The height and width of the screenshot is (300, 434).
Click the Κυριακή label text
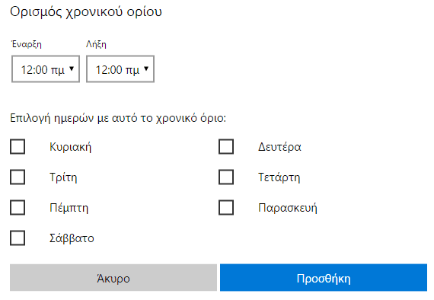click(70, 147)
